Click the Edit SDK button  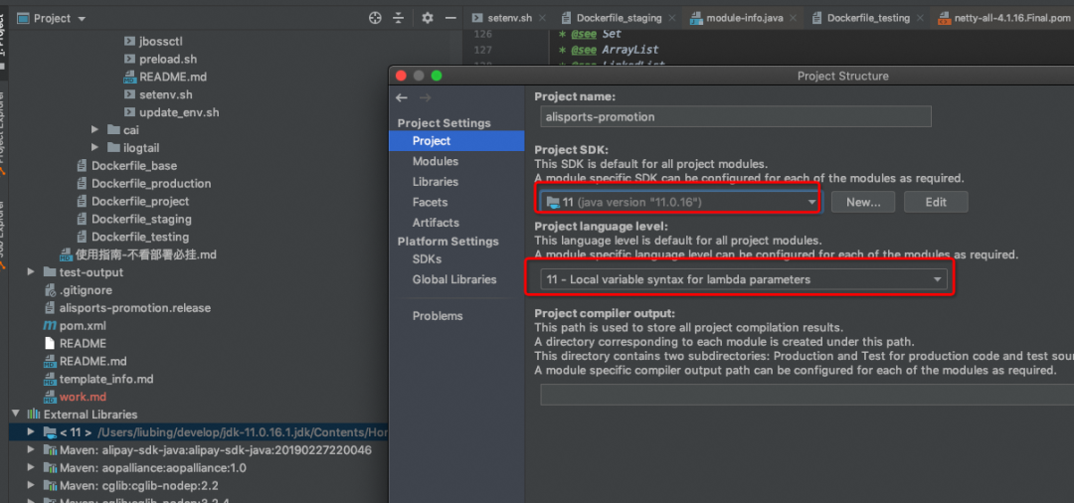pyautogui.click(x=936, y=202)
